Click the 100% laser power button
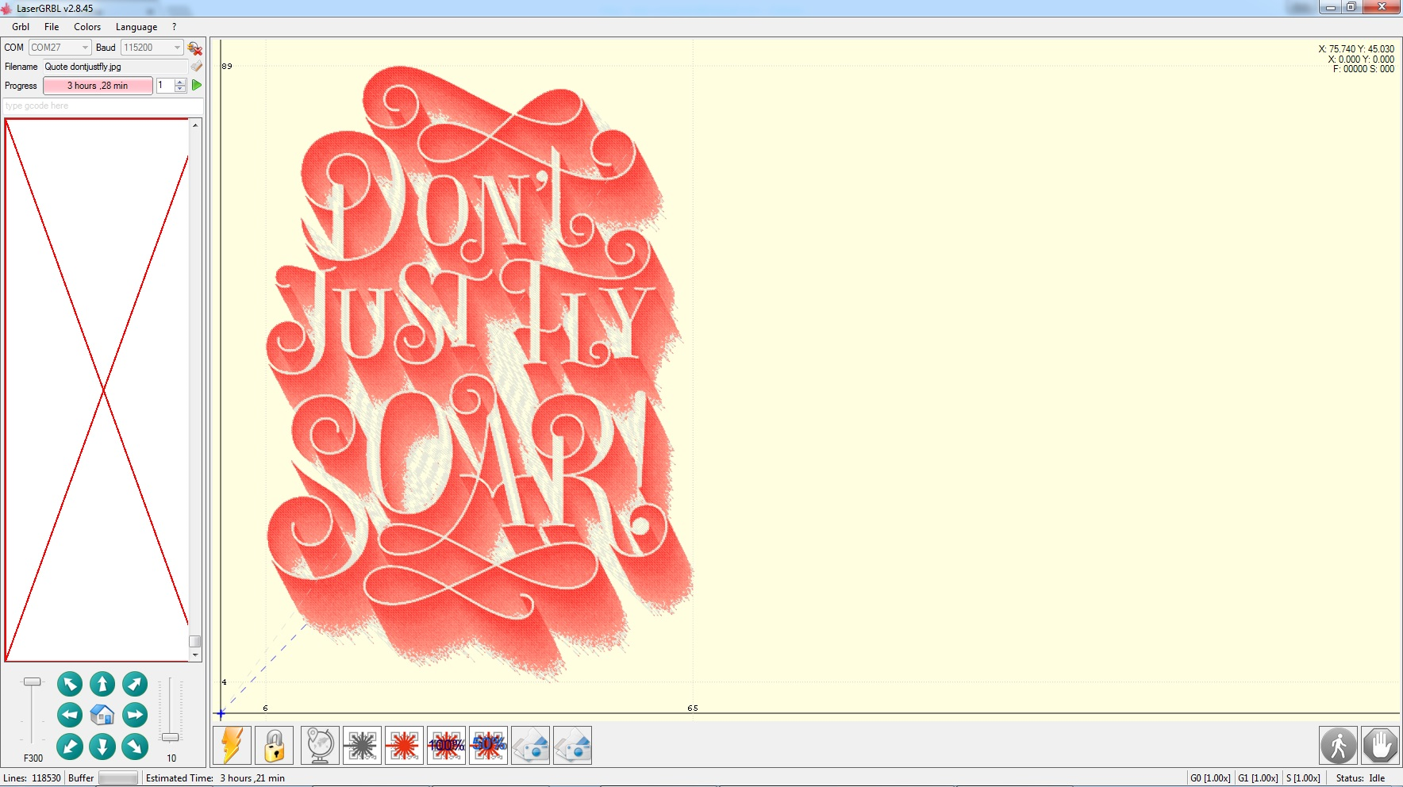 (x=446, y=746)
